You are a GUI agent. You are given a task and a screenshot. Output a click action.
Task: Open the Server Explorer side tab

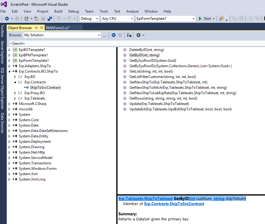coord(2,52)
